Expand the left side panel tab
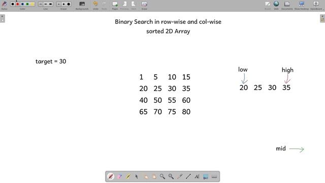This screenshot has height=183, width=325. 2,18
